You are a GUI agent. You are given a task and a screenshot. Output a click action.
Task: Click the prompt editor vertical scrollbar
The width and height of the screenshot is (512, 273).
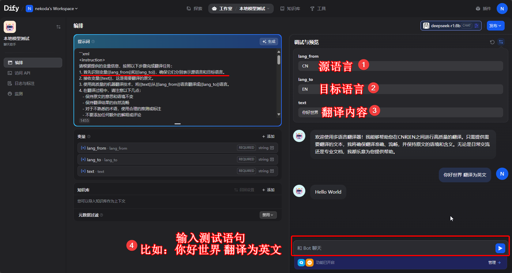click(279, 60)
